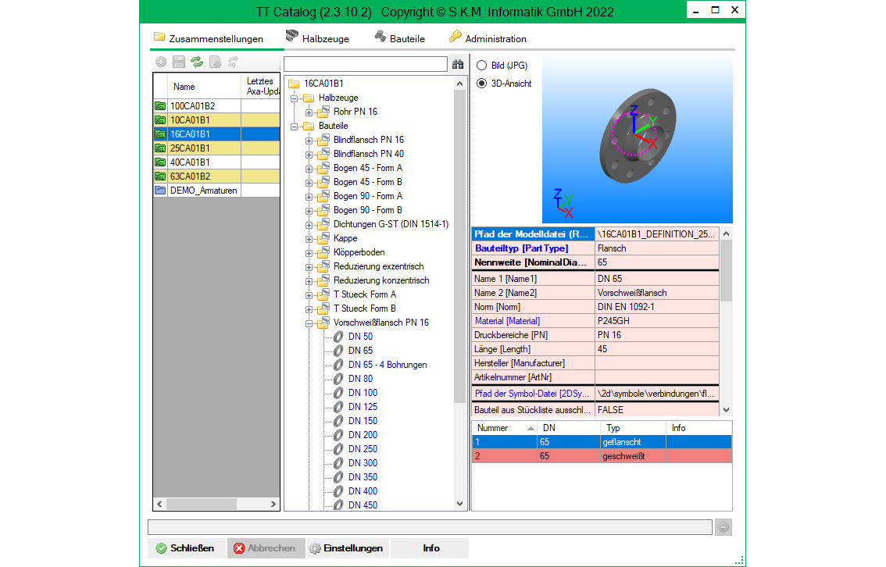The height and width of the screenshot is (567, 886).
Task: Expand the Reduzierung exzentrisch node
Action: 309,267
